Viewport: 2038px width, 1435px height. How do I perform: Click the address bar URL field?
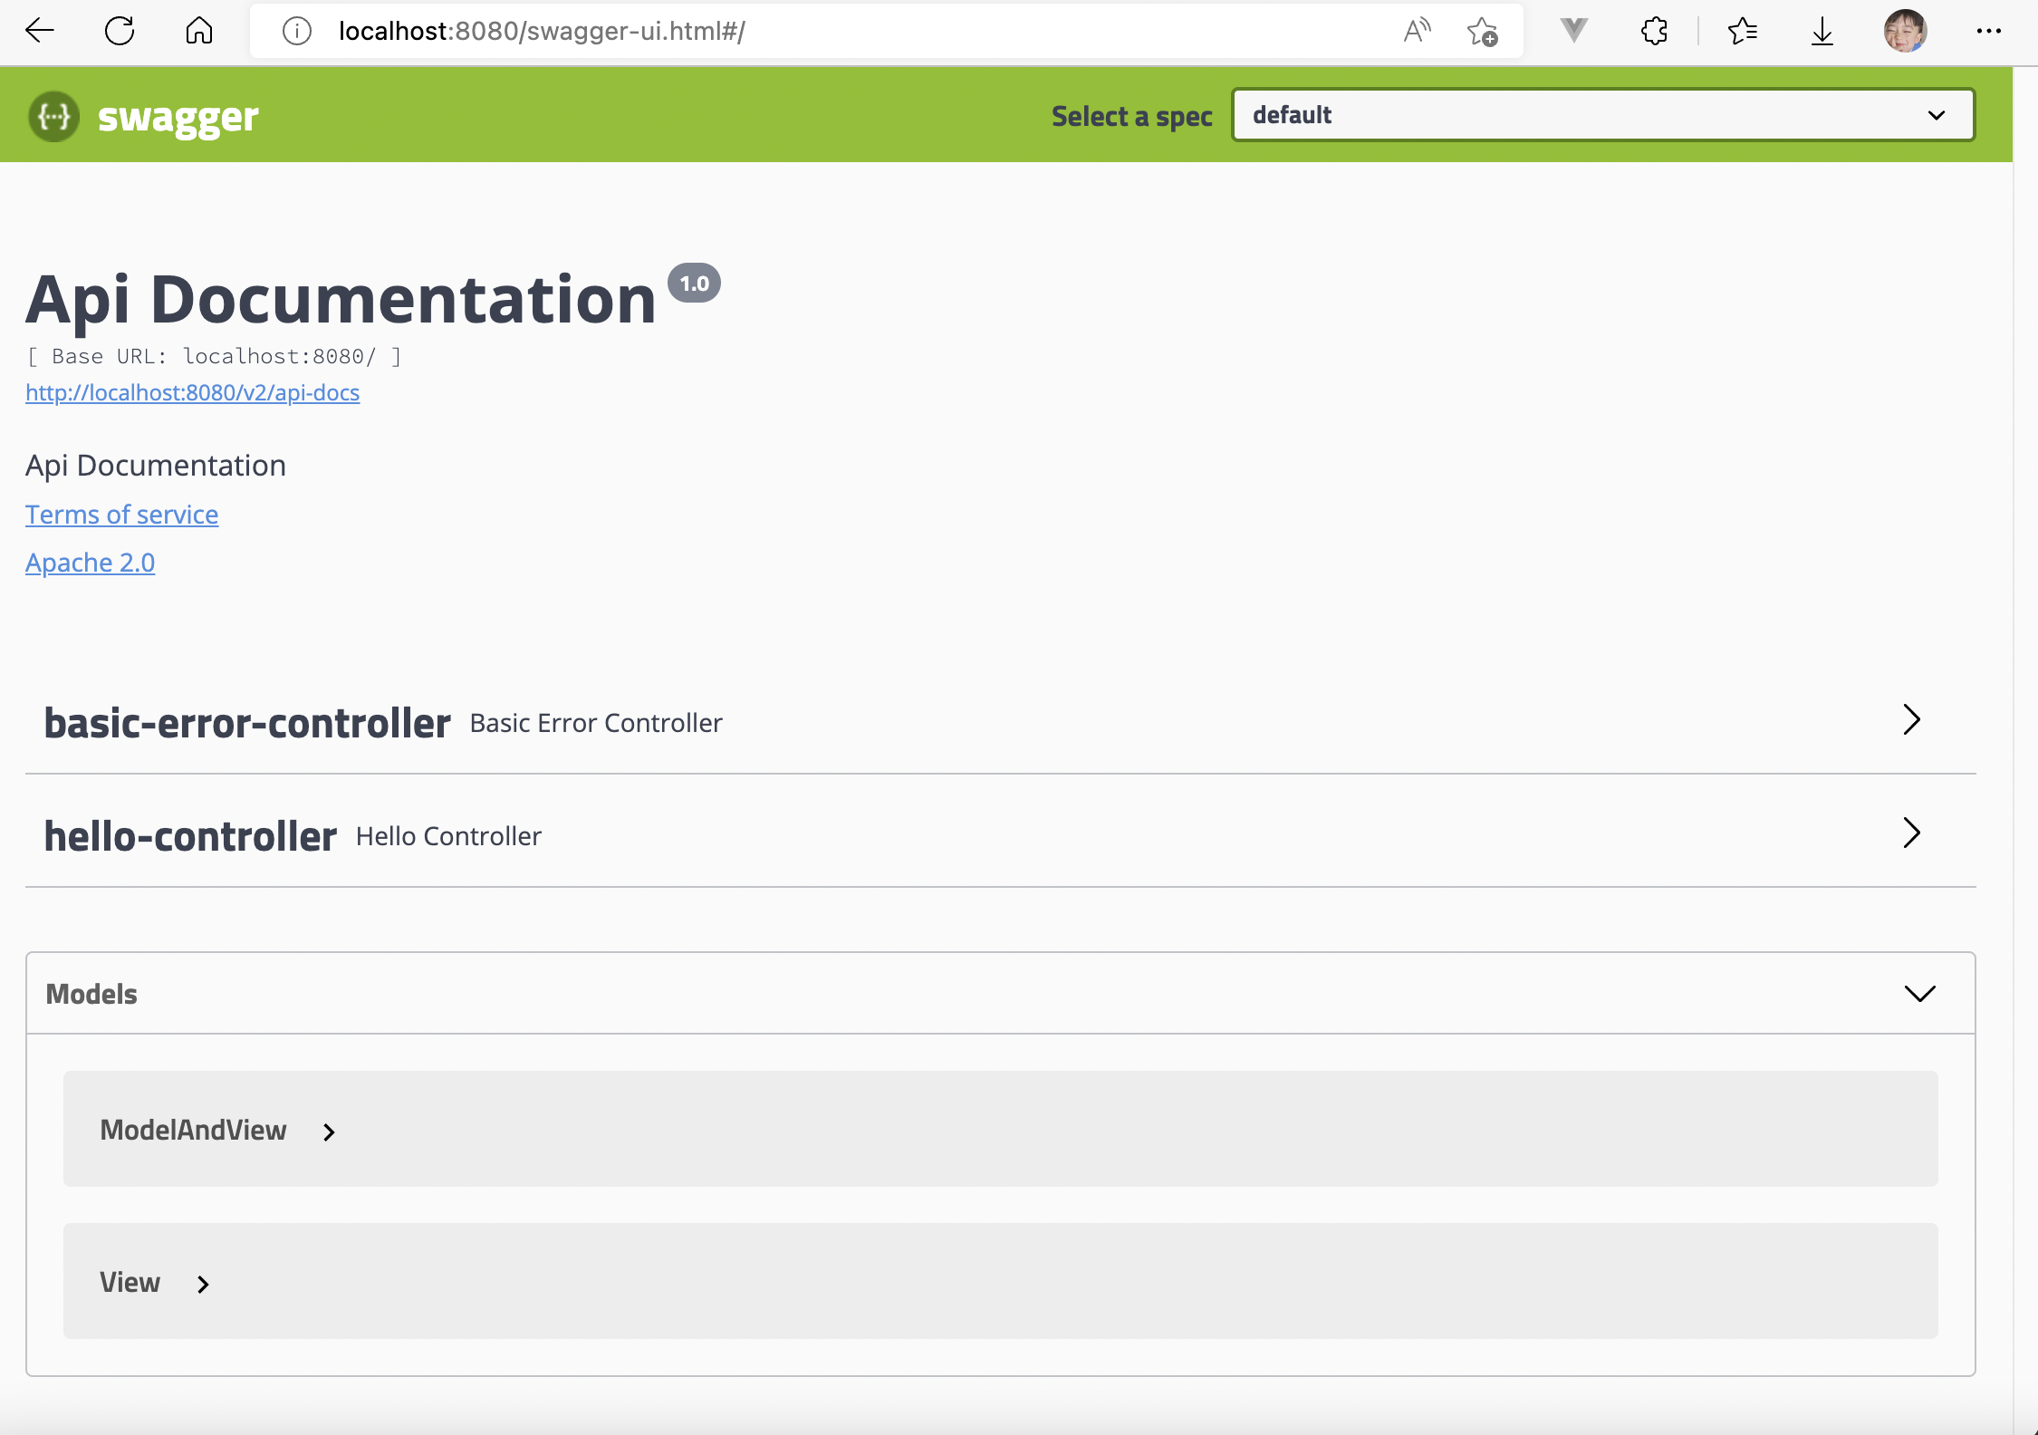(x=815, y=32)
